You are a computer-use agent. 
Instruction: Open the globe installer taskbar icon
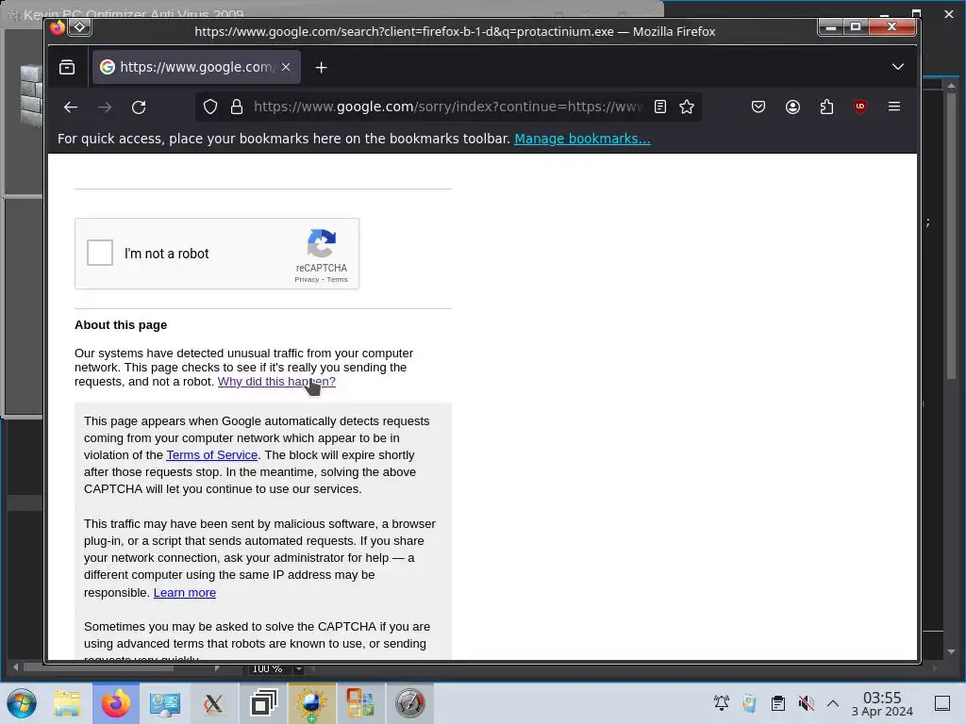(x=311, y=703)
